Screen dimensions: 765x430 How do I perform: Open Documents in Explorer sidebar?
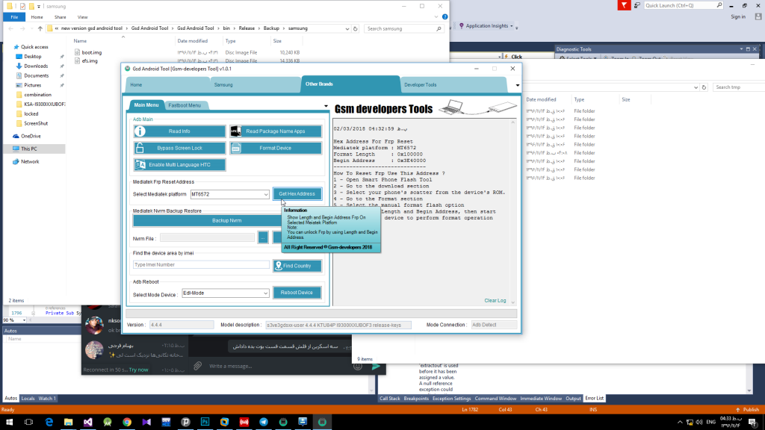point(36,75)
